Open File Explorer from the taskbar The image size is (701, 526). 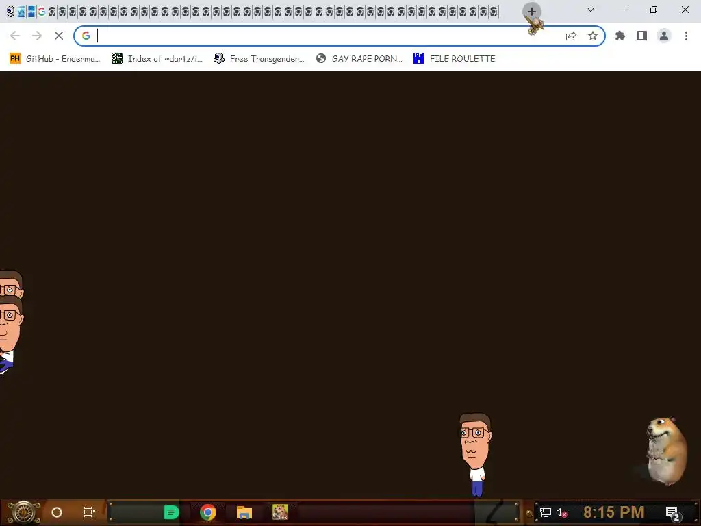coord(244,512)
